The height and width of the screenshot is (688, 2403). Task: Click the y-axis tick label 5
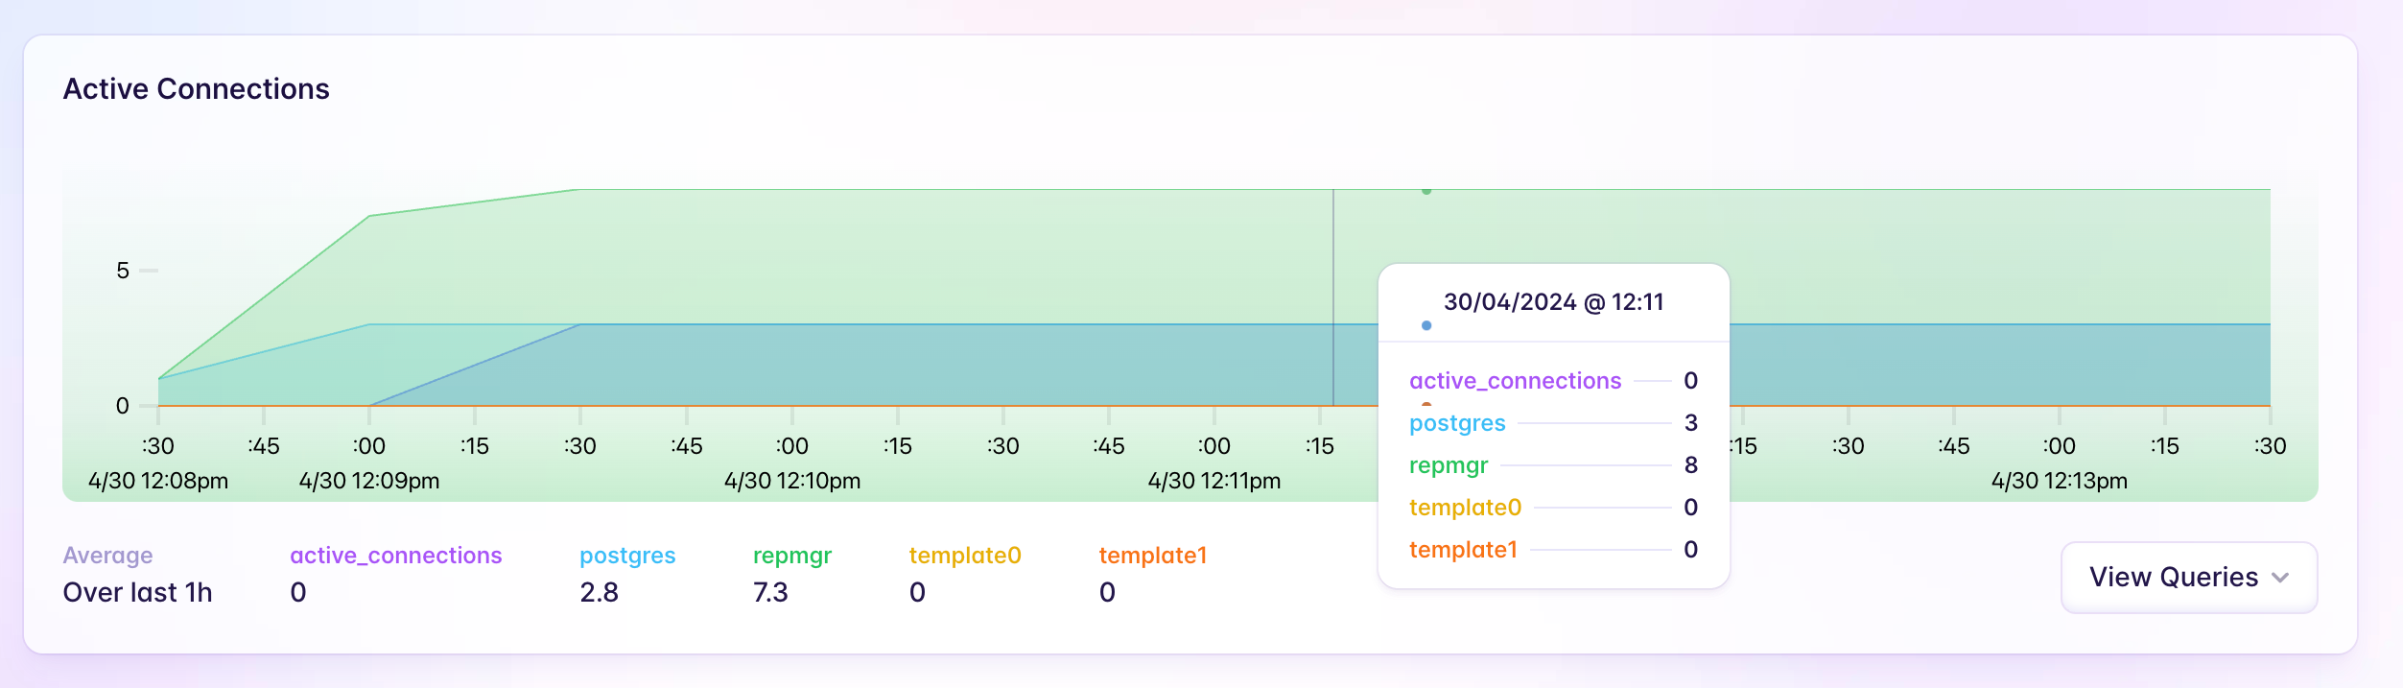tap(123, 271)
